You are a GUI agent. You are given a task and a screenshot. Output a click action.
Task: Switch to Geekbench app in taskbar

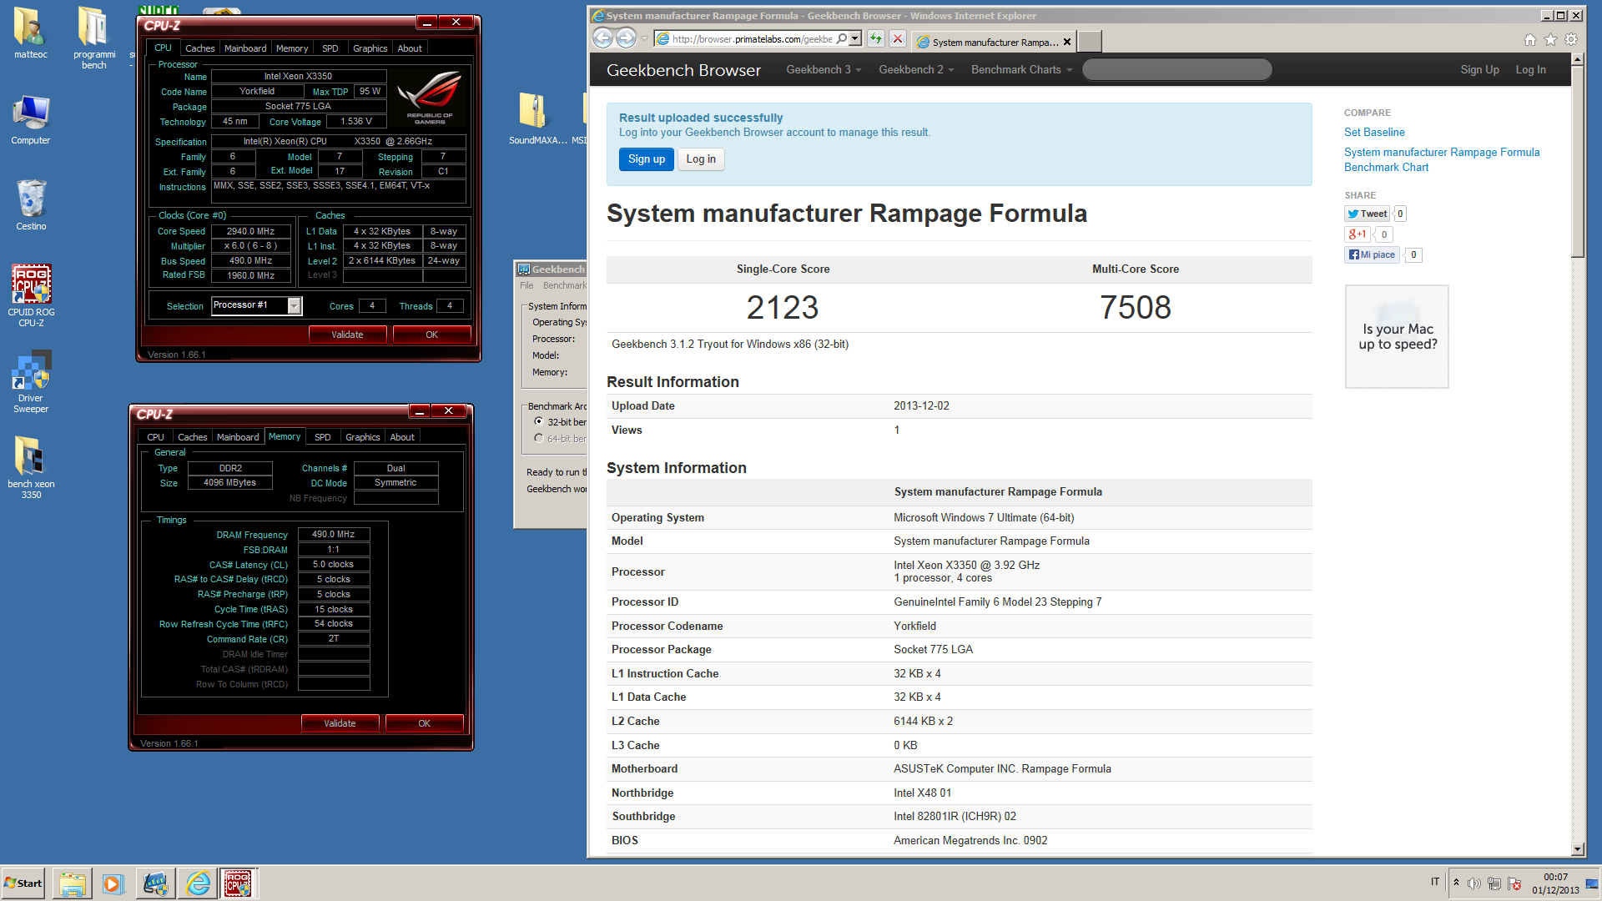(155, 883)
